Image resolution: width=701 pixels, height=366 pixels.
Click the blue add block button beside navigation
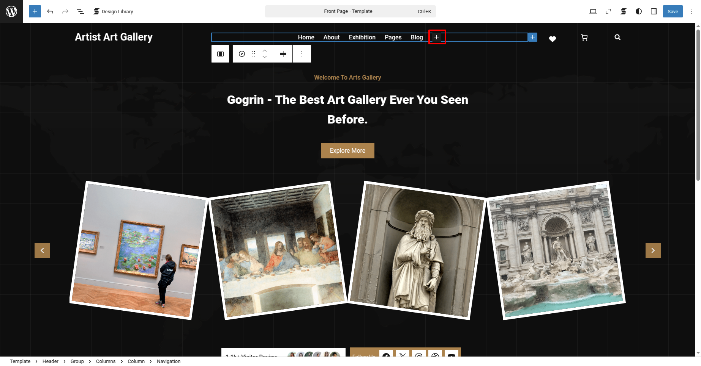532,37
